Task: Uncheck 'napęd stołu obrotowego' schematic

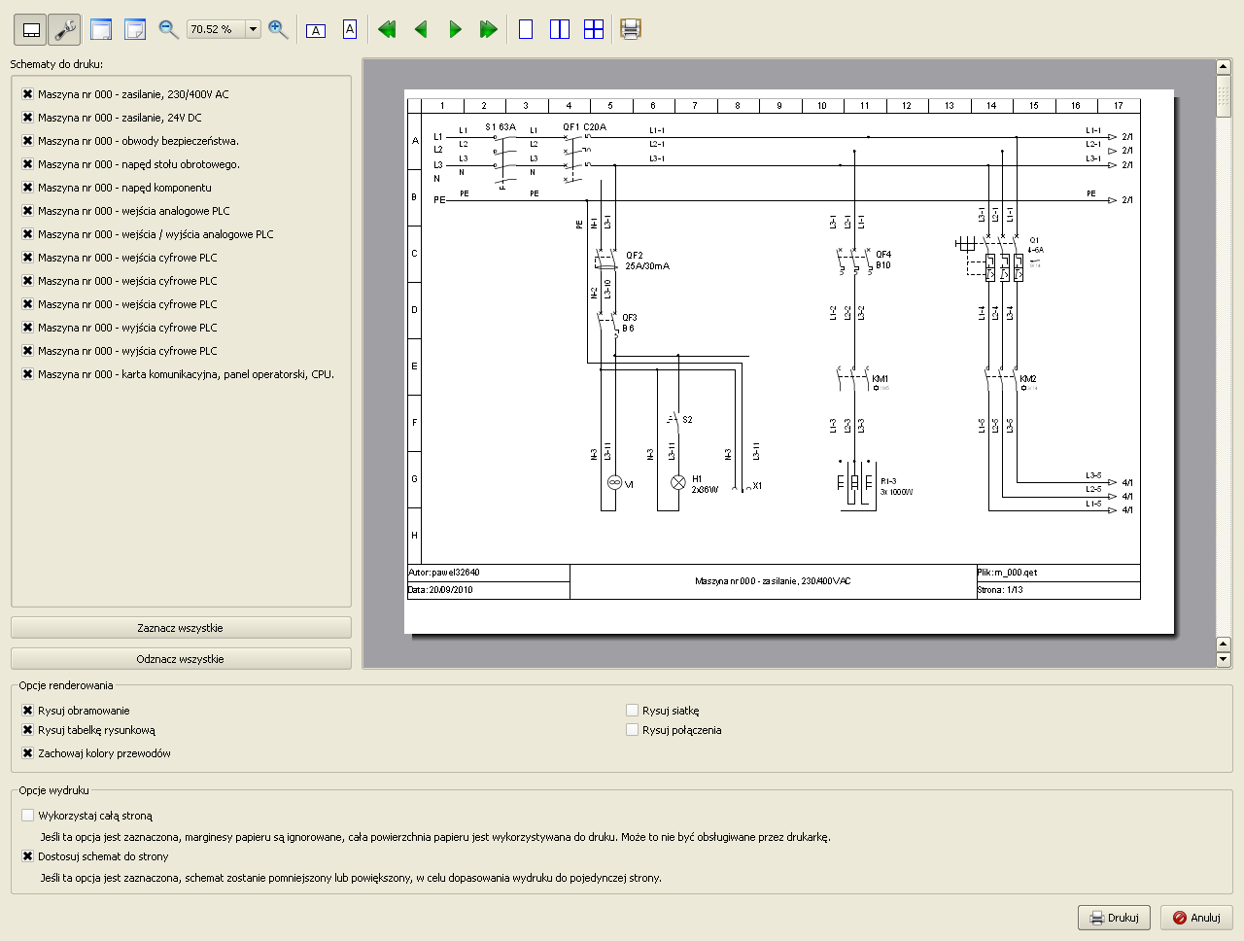Action: click(x=28, y=164)
